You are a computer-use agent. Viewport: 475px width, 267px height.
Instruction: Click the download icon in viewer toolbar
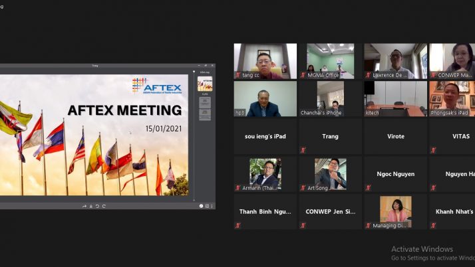click(x=91, y=206)
